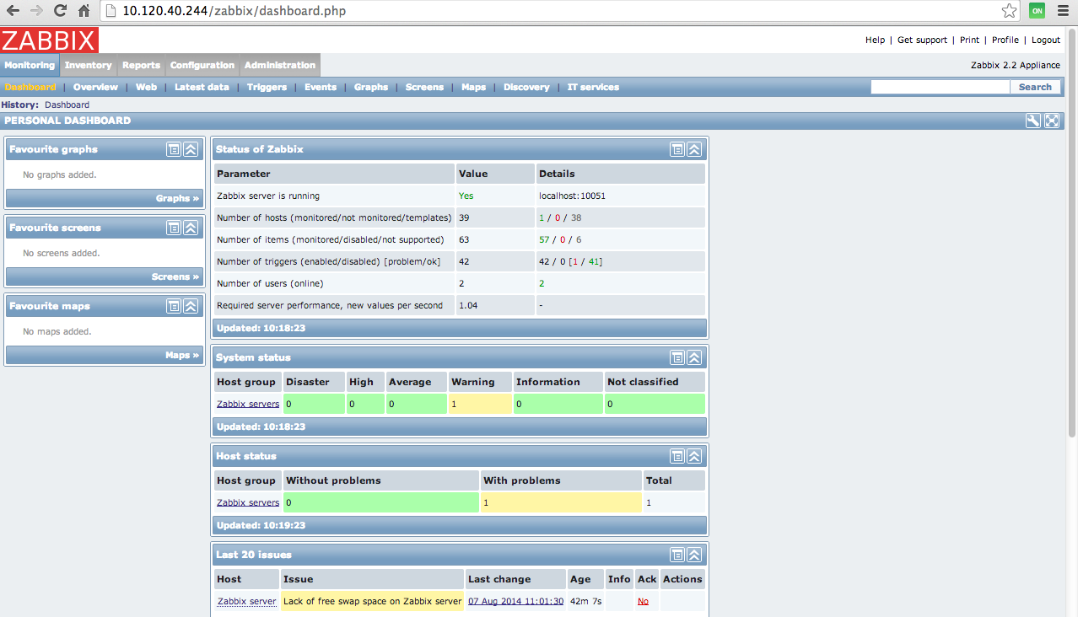Click the Maps » link in Favourite maps
The width and height of the screenshot is (1078, 617).
click(183, 355)
